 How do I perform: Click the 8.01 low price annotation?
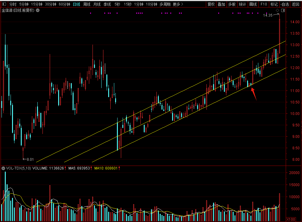point(30,159)
